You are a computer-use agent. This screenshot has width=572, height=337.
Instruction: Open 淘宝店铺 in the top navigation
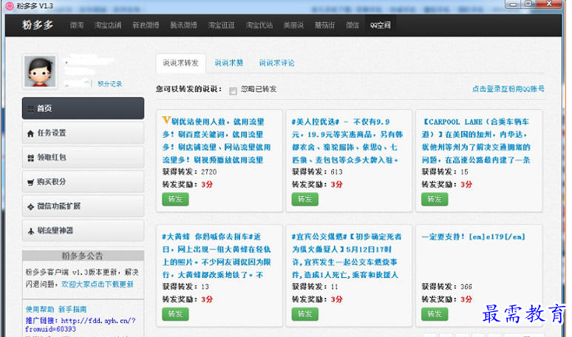[x=108, y=25]
